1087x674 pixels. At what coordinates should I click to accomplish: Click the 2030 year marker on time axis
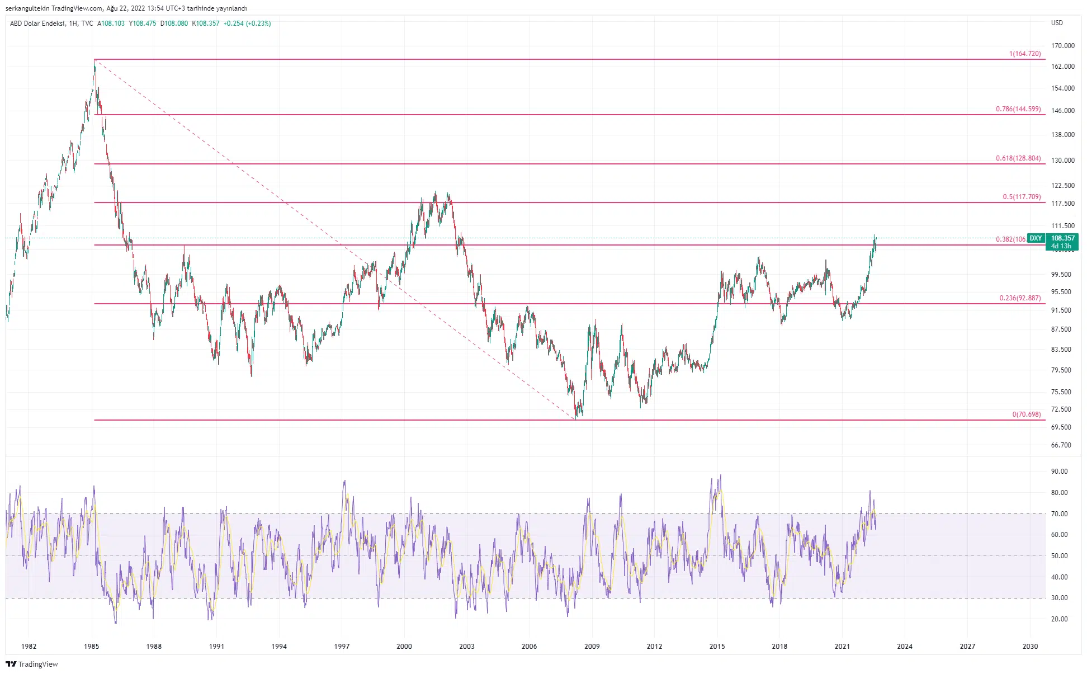pyautogui.click(x=1030, y=646)
